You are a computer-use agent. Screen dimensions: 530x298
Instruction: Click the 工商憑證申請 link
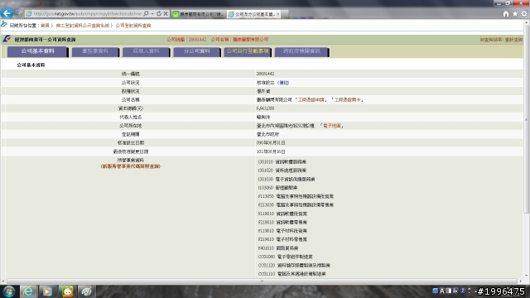point(311,99)
